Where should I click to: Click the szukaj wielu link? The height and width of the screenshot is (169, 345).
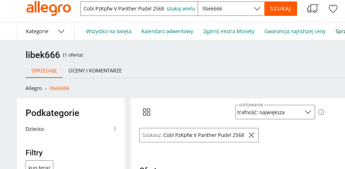[x=181, y=9]
